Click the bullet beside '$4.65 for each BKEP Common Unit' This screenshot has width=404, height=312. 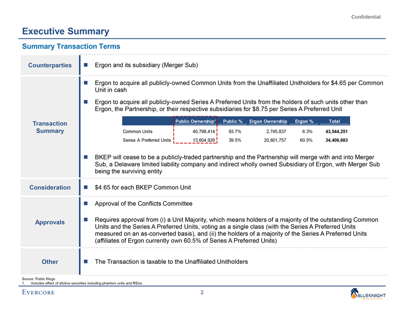click(x=86, y=187)
